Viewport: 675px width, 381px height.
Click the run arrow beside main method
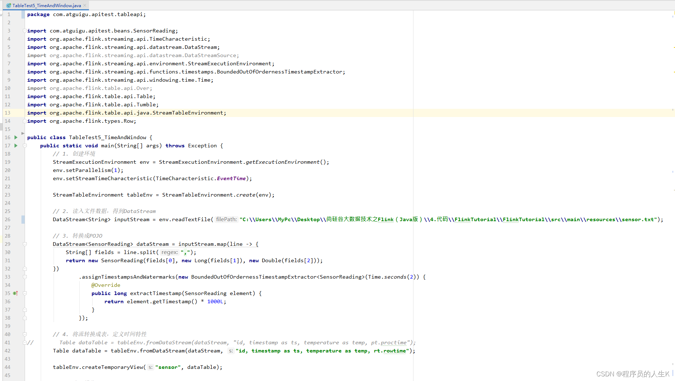point(16,146)
